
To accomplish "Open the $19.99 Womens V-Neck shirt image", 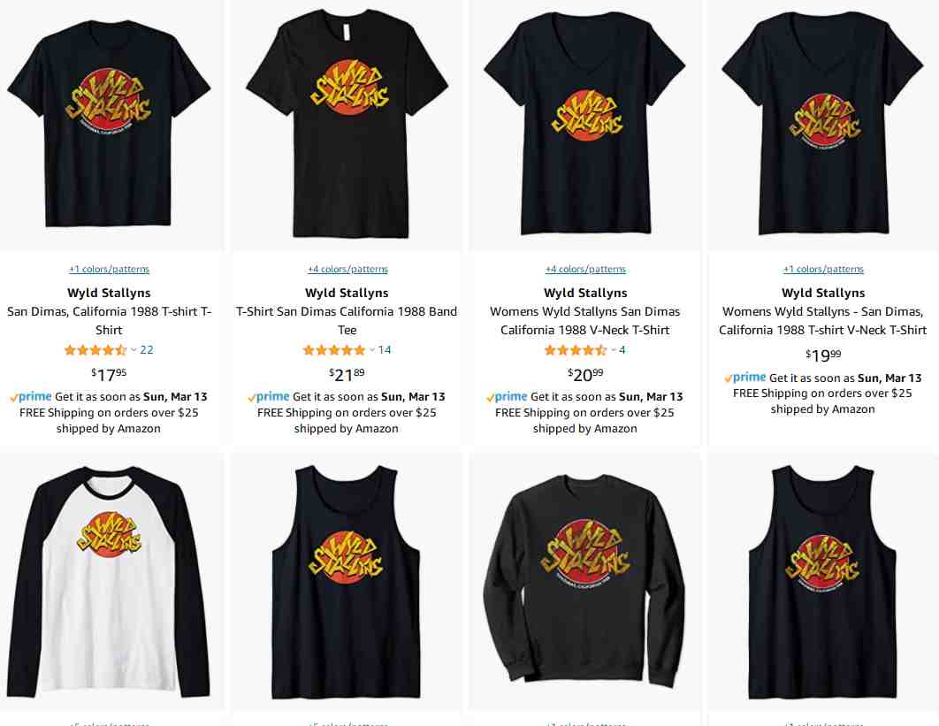I will (x=823, y=123).
